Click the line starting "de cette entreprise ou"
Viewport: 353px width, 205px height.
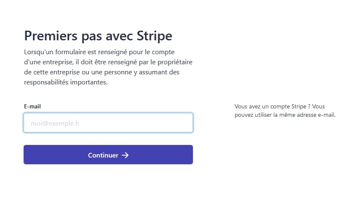[x=102, y=72]
